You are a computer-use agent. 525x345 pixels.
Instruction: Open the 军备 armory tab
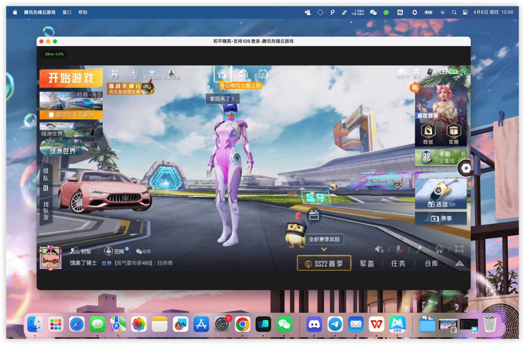coord(367,264)
